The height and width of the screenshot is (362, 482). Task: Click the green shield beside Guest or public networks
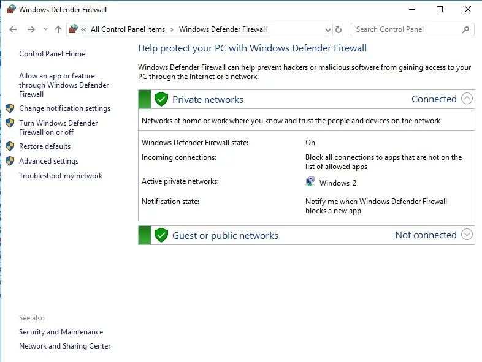click(x=161, y=235)
